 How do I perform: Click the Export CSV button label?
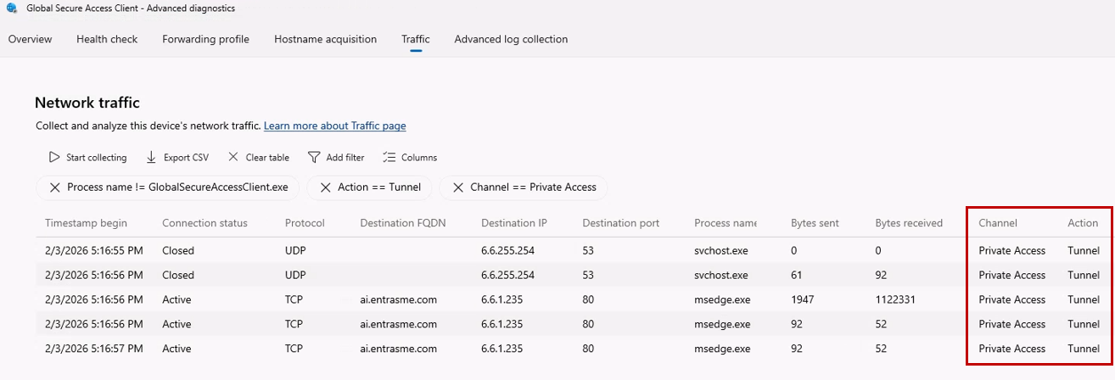pyautogui.click(x=186, y=158)
